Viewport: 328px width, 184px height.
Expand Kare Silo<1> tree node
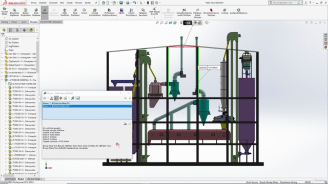(2, 54)
